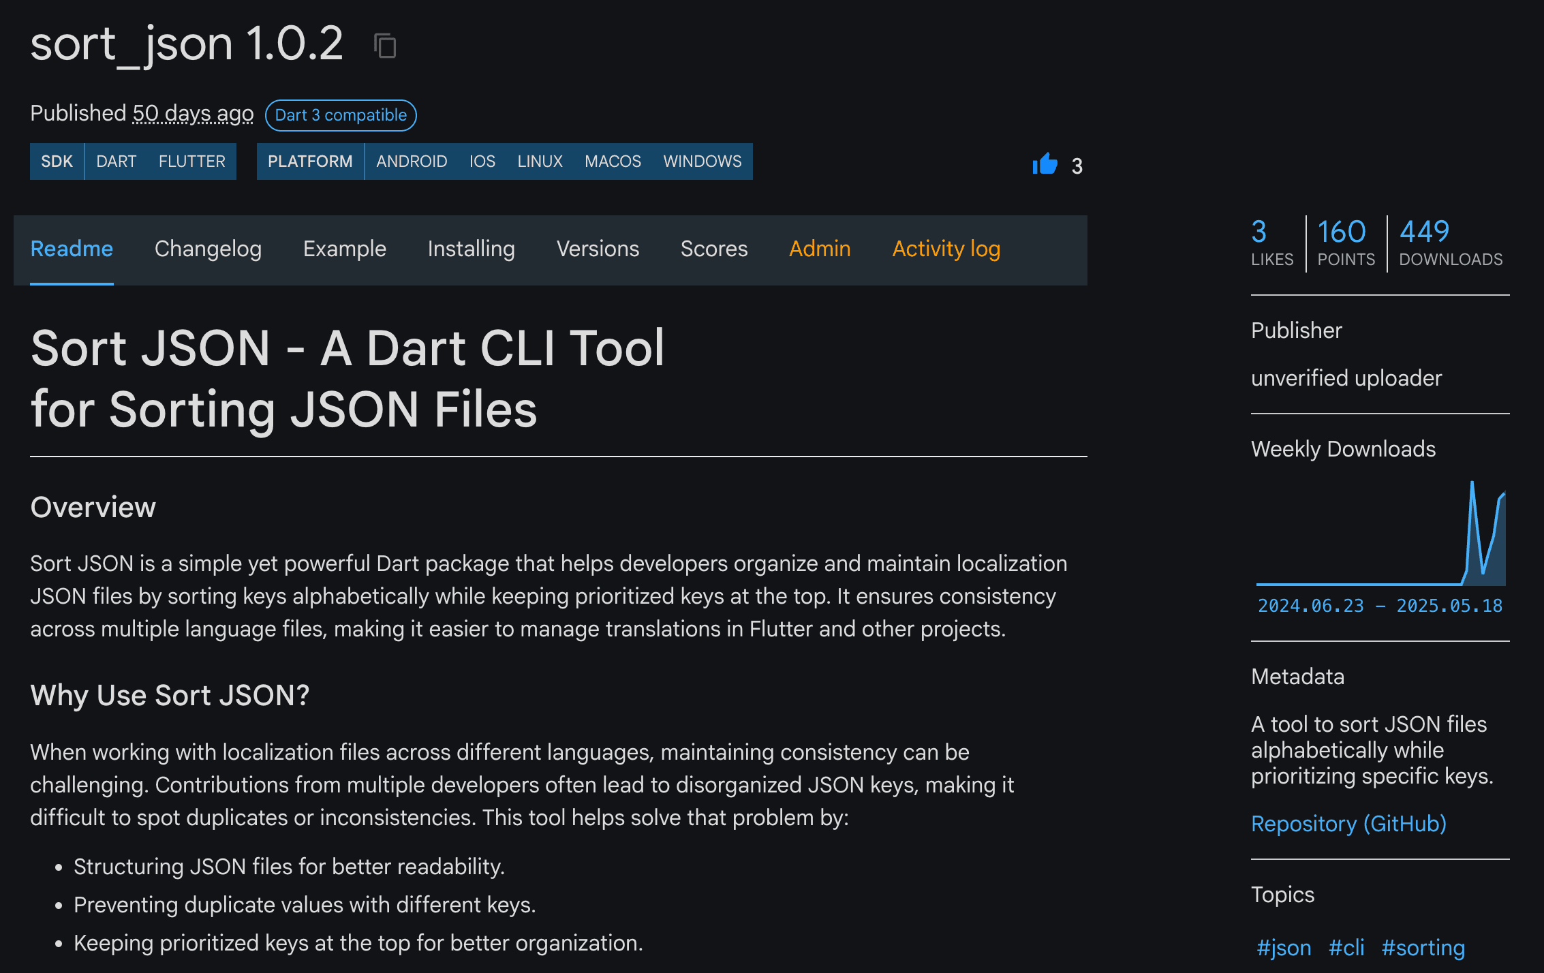Filter packages by Flutter SDK
Screen dimensions: 1544x973
pyautogui.click(x=191, y=161)
